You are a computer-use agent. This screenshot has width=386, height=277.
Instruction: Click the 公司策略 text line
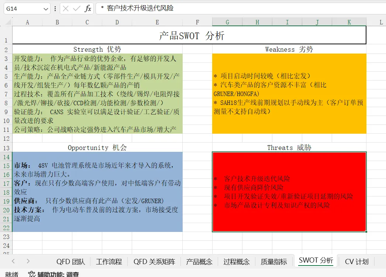point(95,129)
